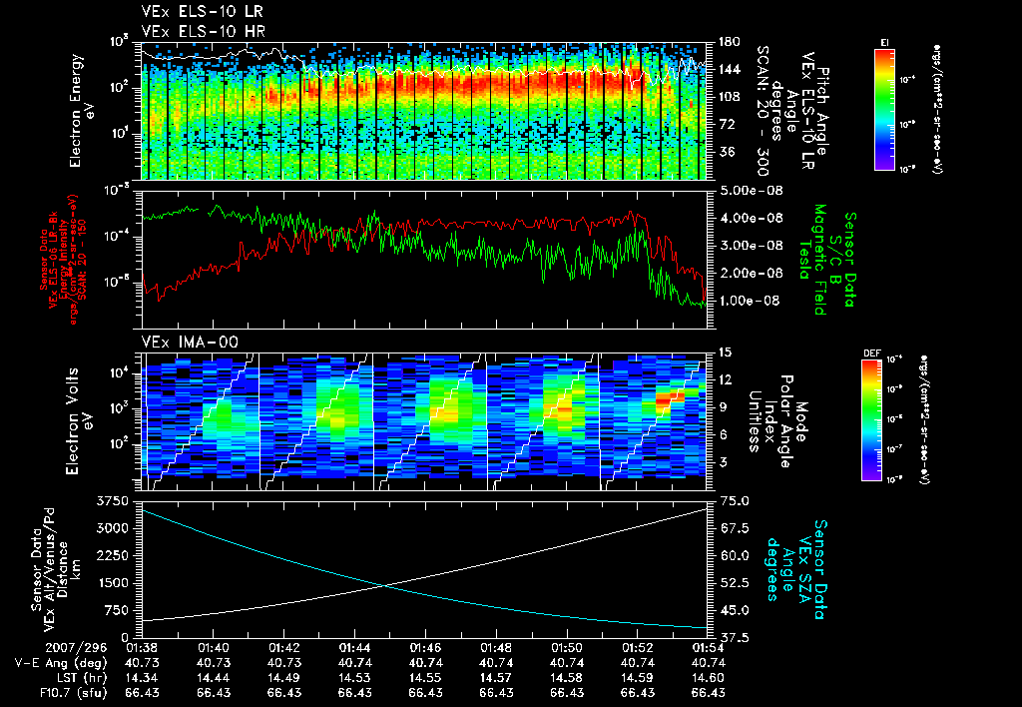
Task: Click the time label 01:38
Action: [142, 648]
